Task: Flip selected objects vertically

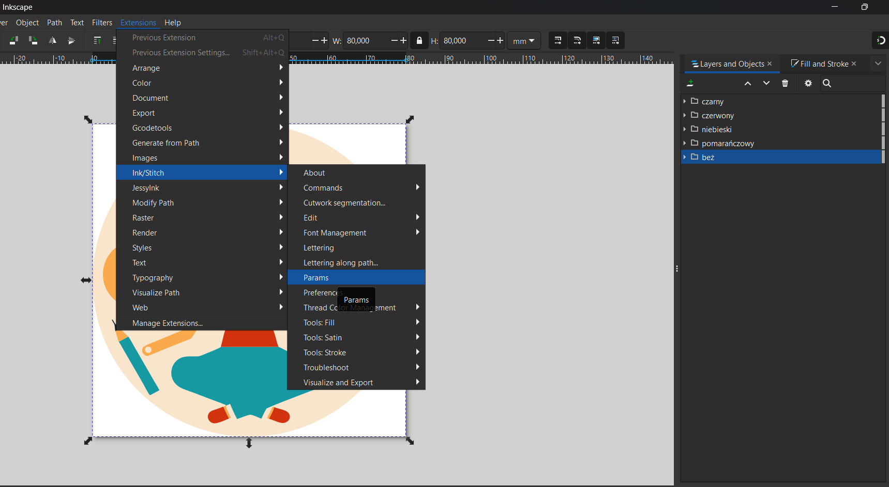Action: [x=71, y=40]
